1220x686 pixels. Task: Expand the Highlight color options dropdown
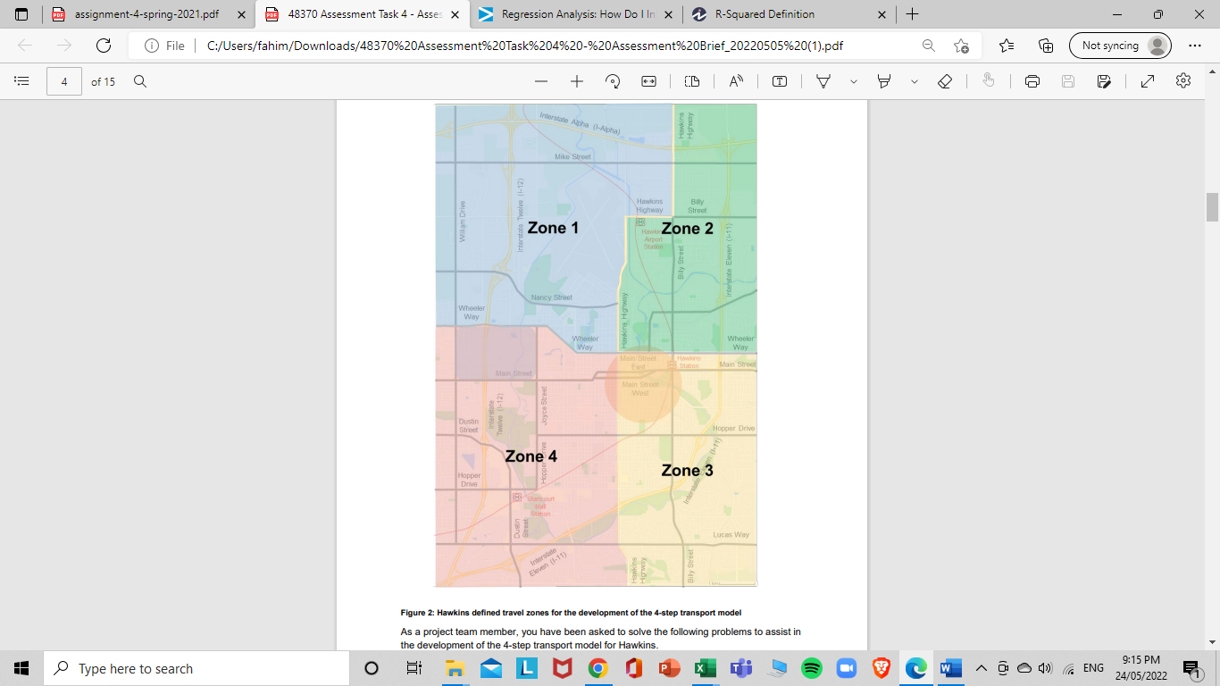pos(915,81)
